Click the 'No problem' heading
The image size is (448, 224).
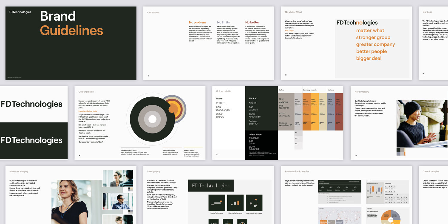[x=197, y=22]
